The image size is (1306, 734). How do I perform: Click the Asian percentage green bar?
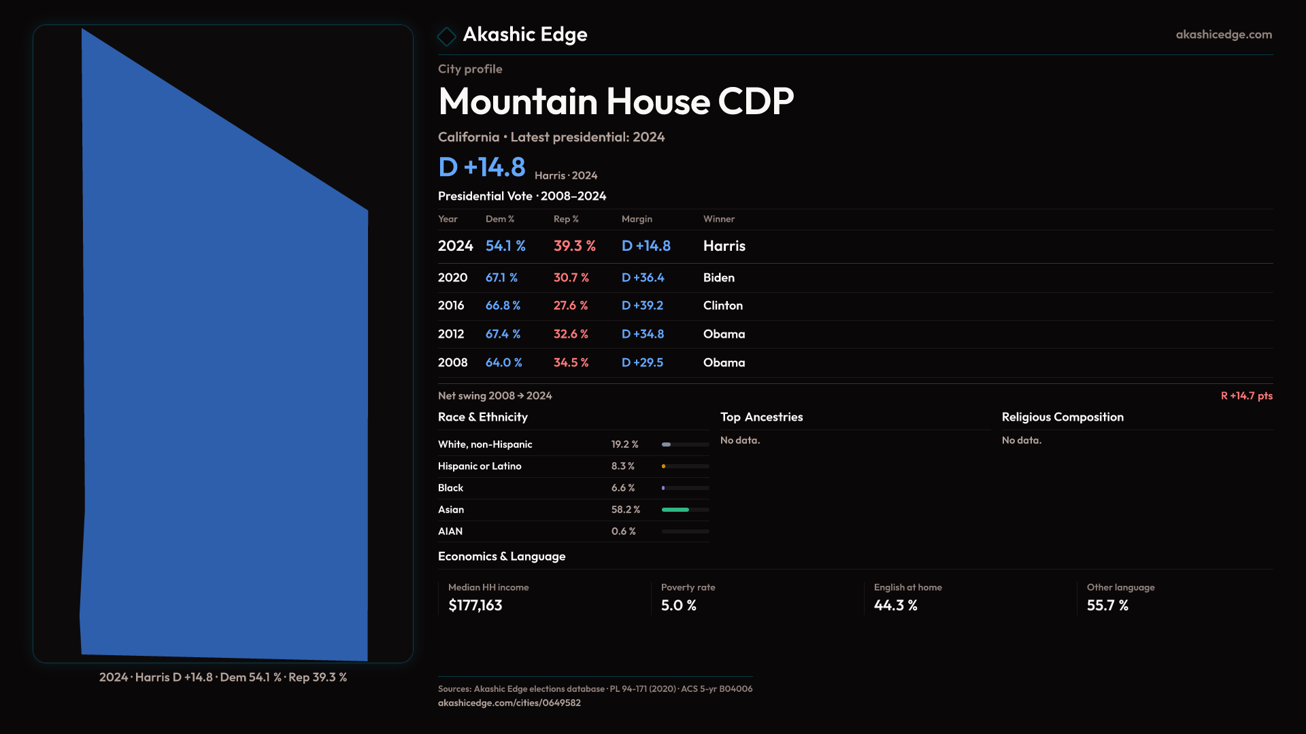tap(675, 510)
